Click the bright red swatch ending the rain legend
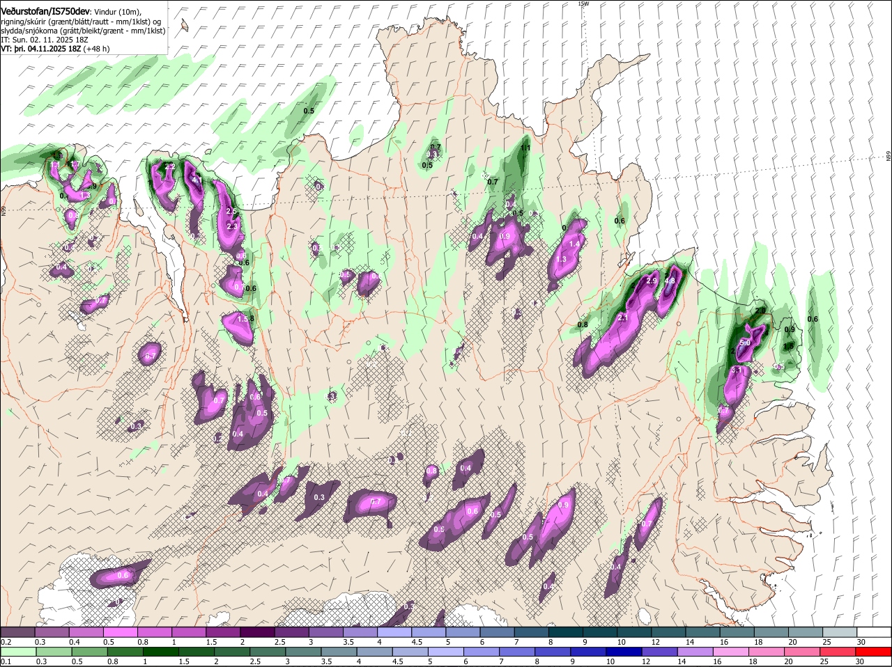Image resolution: width=892 pixels, height=667 pixels. 875,652
